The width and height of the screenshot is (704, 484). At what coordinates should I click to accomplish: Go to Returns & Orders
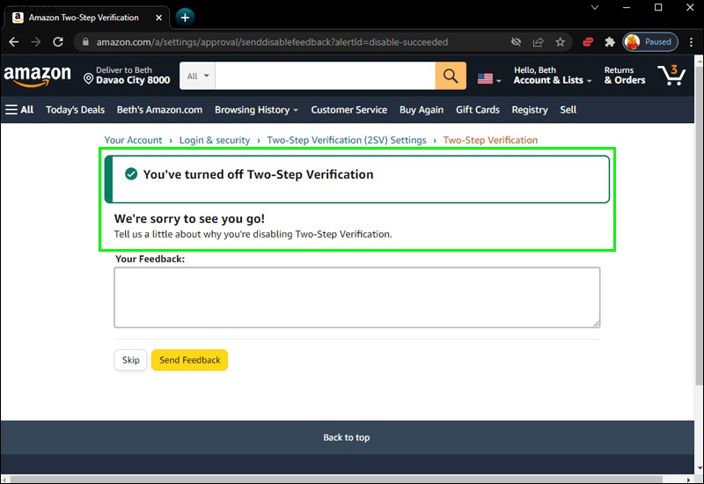[x=625, y=76]
